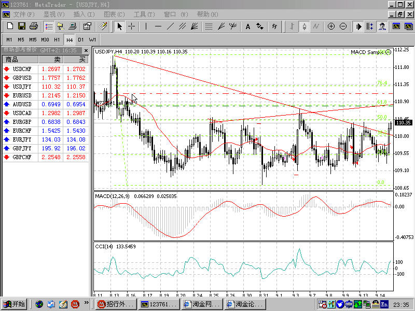The height and width of the screenshot is (311, 415).
Task: Select the vertical line drawing tool
Action: 146,26
